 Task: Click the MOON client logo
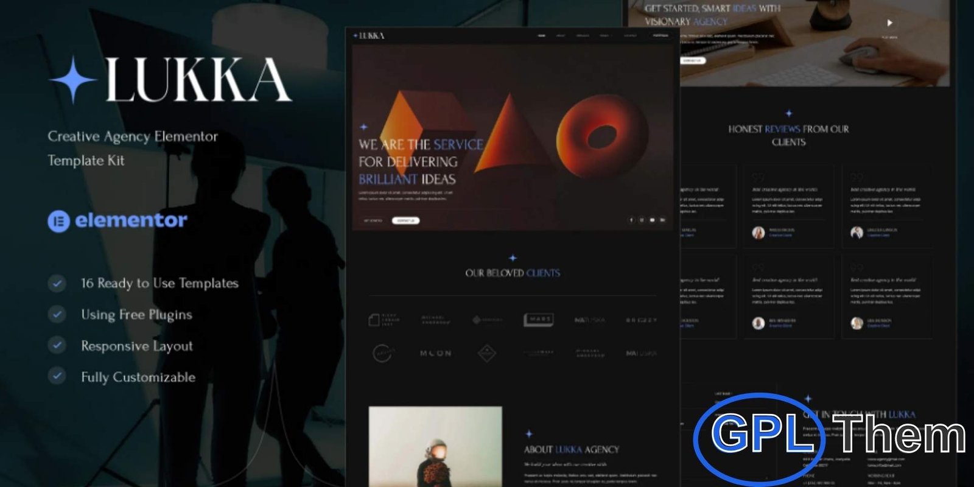pos(435,353)
